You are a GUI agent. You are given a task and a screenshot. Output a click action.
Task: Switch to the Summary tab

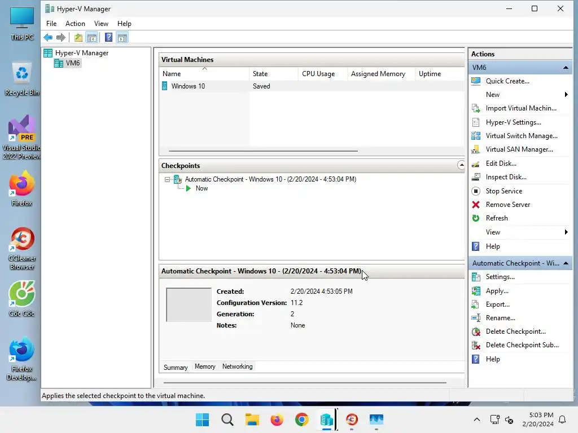coord(176,367)
